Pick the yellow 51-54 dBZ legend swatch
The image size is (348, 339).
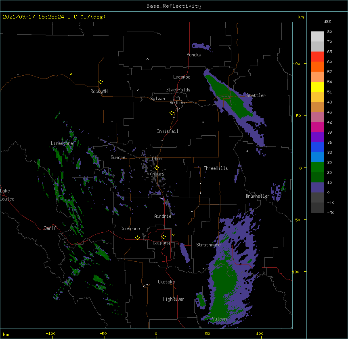click(317, 87)
